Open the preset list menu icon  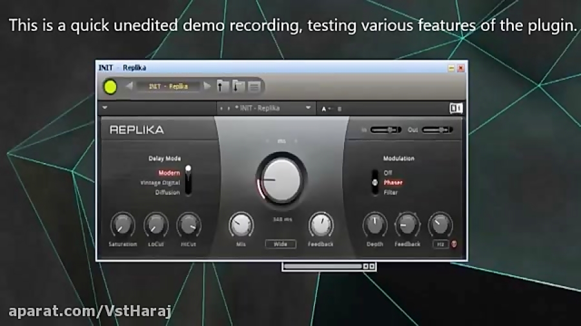(x=254, y=87)
